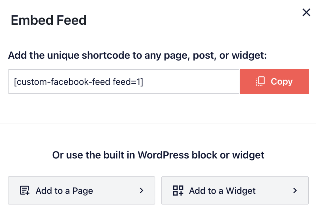The width and height of the screenshot is (316, 218).
Task: Open the Add to a Page option
Action: 82,191
